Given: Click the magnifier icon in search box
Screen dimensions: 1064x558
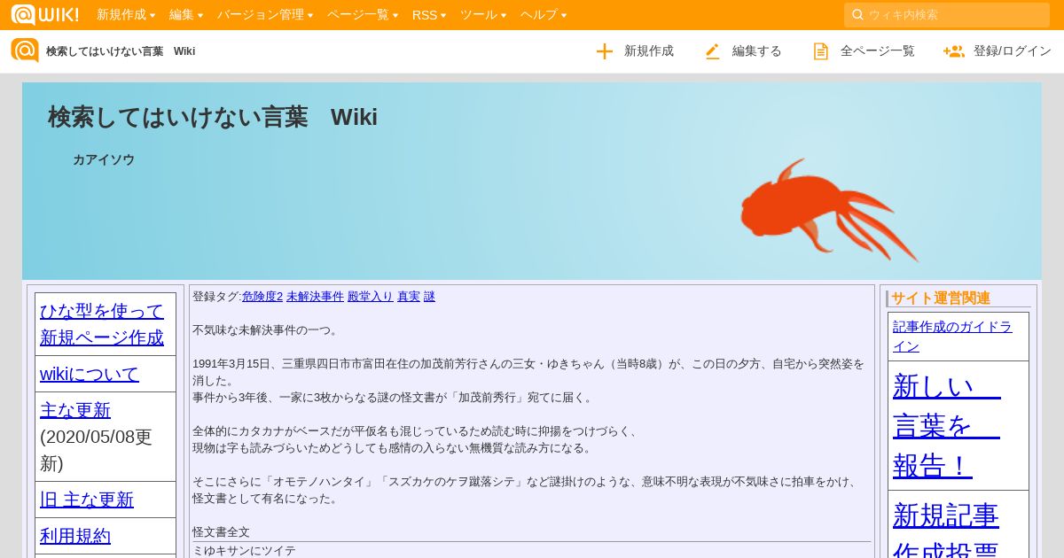Looking at the screenshot, I should click(x=857, y=14).
